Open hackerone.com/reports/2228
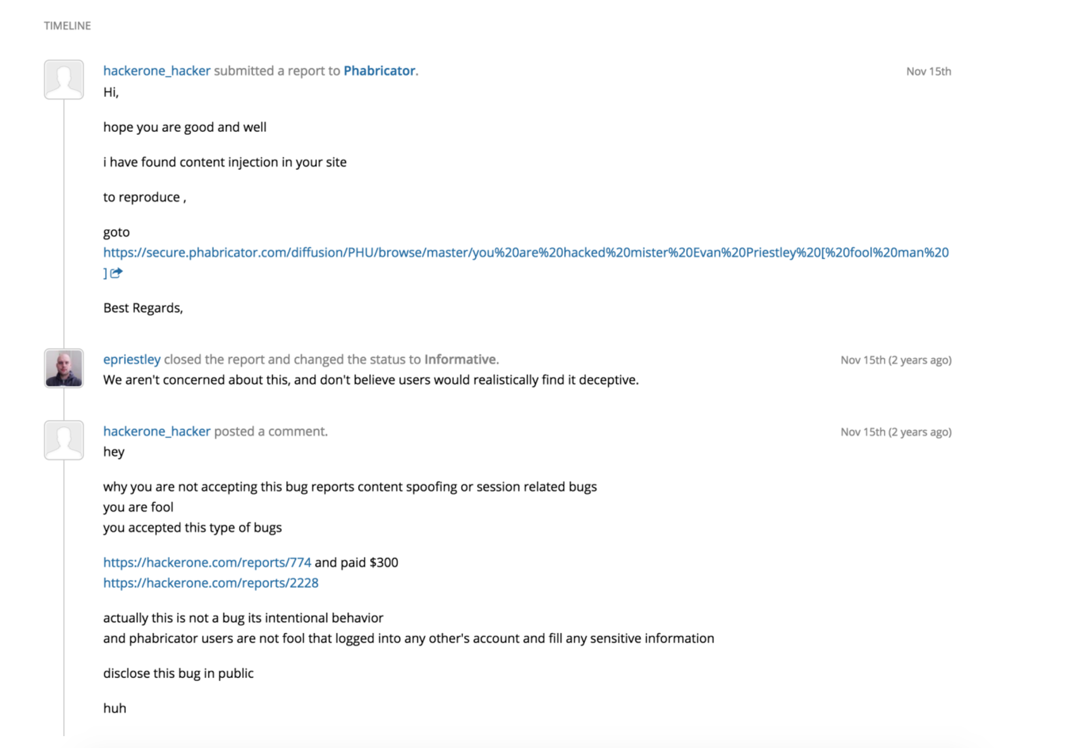Screen dimensions: 1070x748 tap(211, 583)
